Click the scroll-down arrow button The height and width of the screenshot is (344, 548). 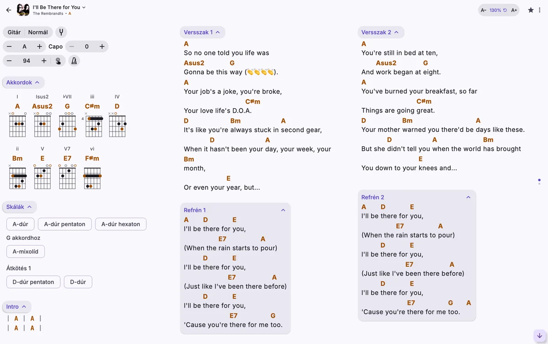click(x=540, y=336)
